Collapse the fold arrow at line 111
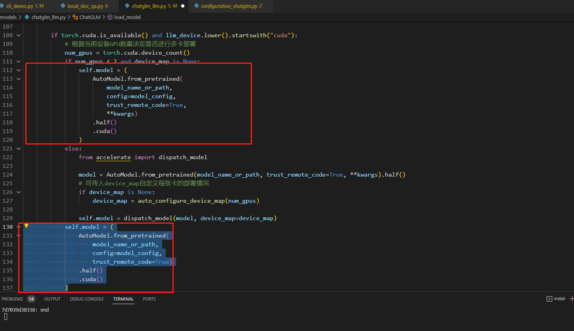The height and width of the screenshot is (331, 574). [19, 61]
